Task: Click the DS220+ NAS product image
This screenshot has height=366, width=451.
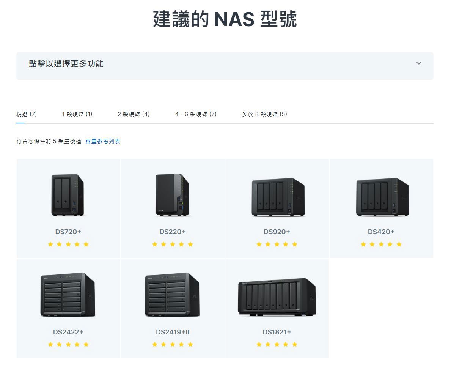Action: [x=173, y=196]
